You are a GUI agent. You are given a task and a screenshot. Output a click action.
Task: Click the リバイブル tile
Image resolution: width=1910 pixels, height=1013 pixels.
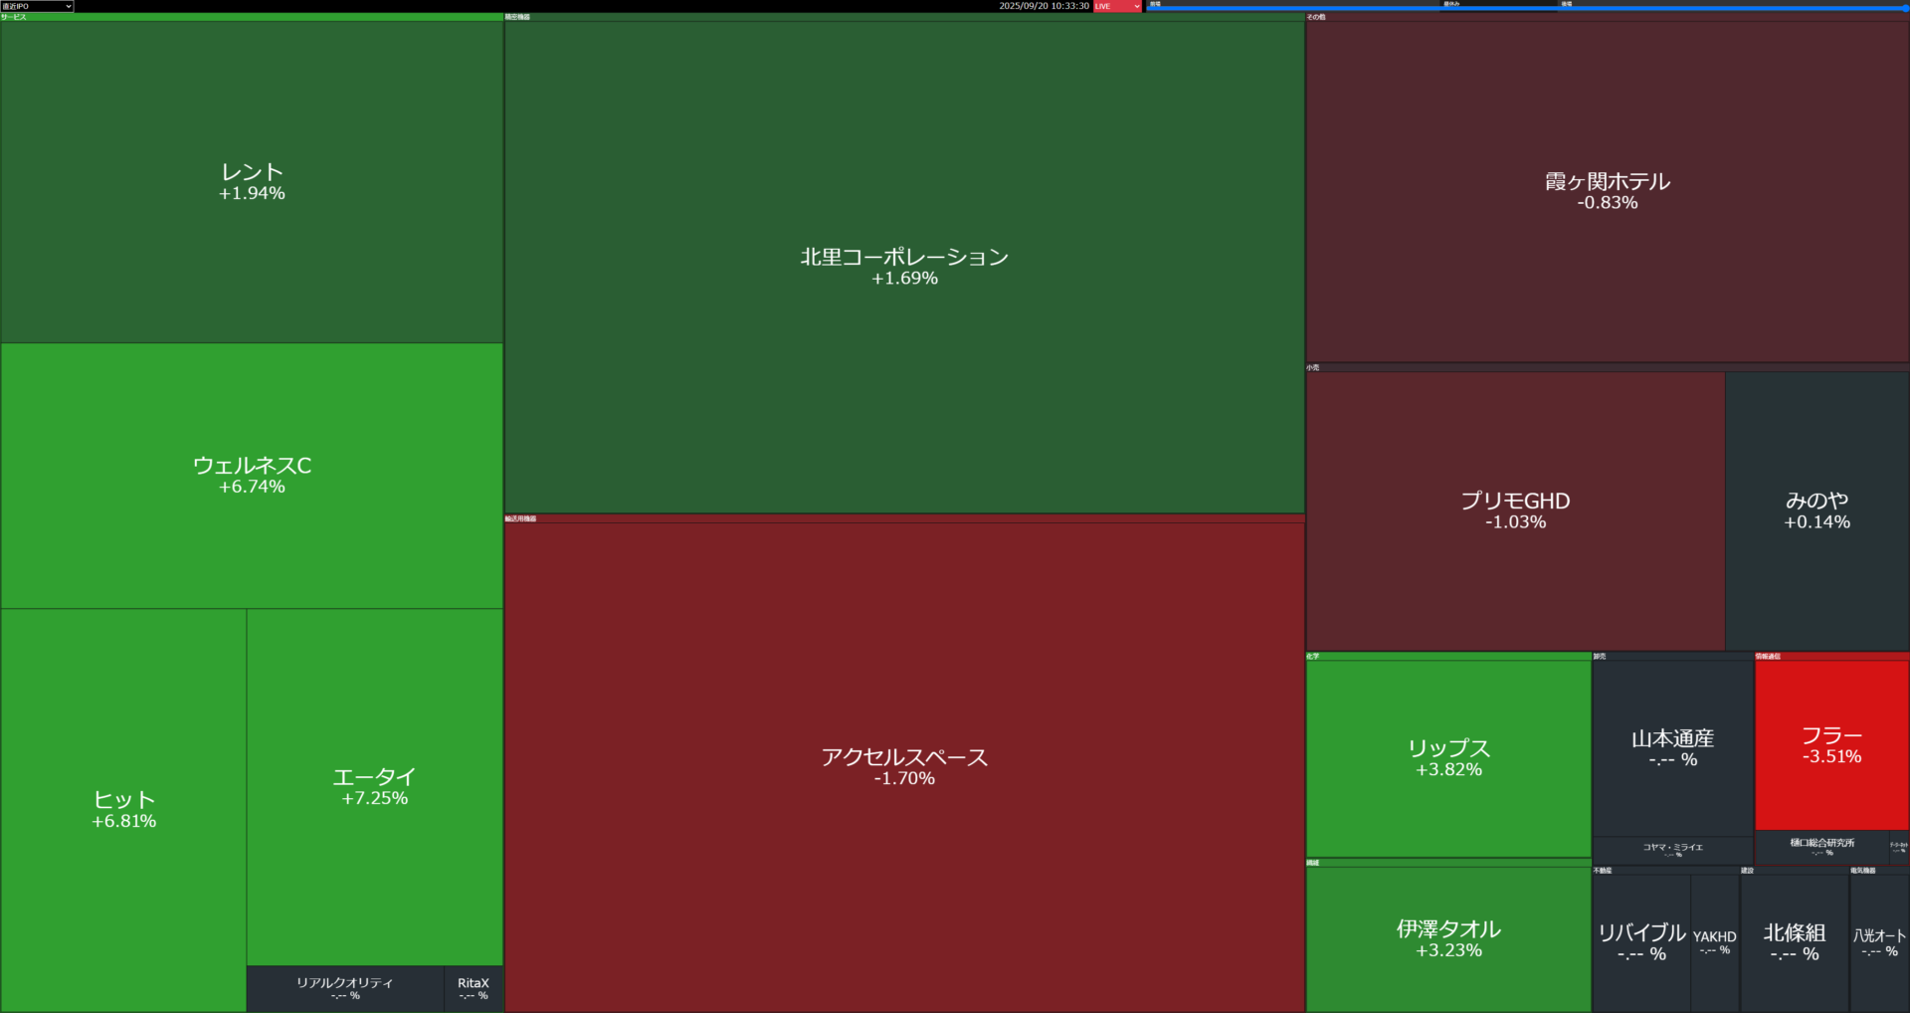(1641, 941)
